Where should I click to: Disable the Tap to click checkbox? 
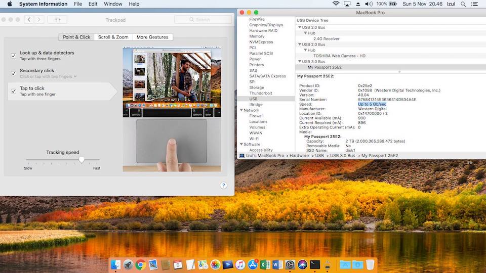click(14, 91)
